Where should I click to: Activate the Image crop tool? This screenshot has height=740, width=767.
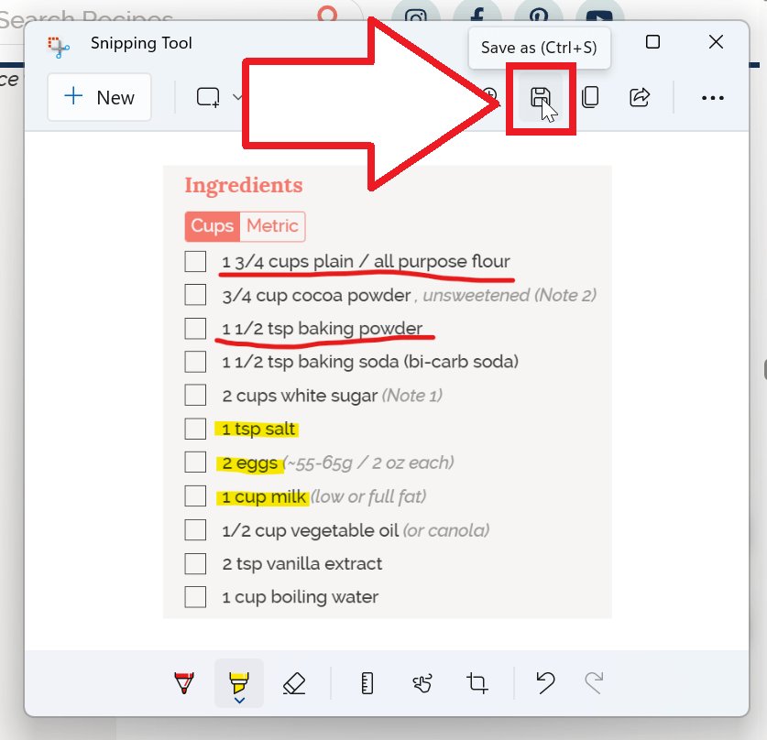click(477, 683)
